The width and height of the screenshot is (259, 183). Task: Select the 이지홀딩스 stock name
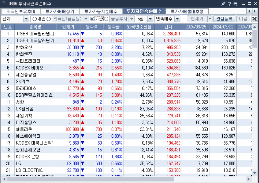click(x=26, y=122)
